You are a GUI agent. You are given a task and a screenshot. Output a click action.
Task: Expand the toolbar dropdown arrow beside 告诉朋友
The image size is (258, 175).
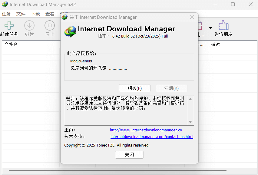click(x=210, y=28)
